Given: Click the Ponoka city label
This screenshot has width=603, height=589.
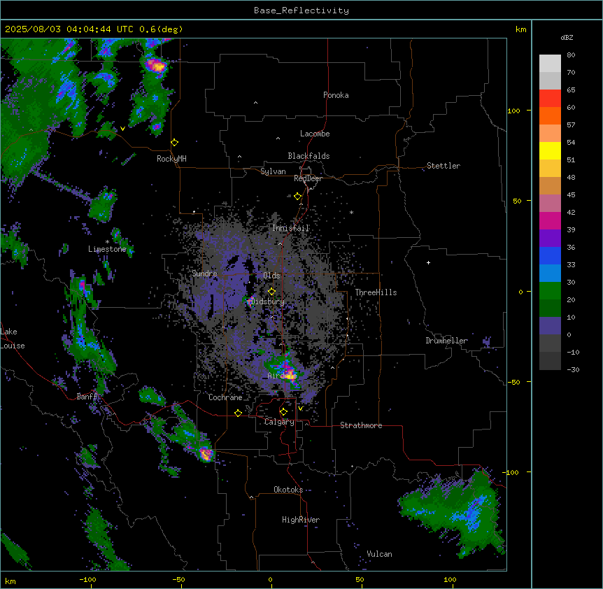Looking at the screenshot, I should coord(336,95).
